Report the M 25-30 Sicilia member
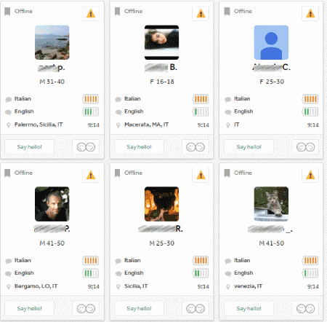327x322 pixels. [201, 175]
